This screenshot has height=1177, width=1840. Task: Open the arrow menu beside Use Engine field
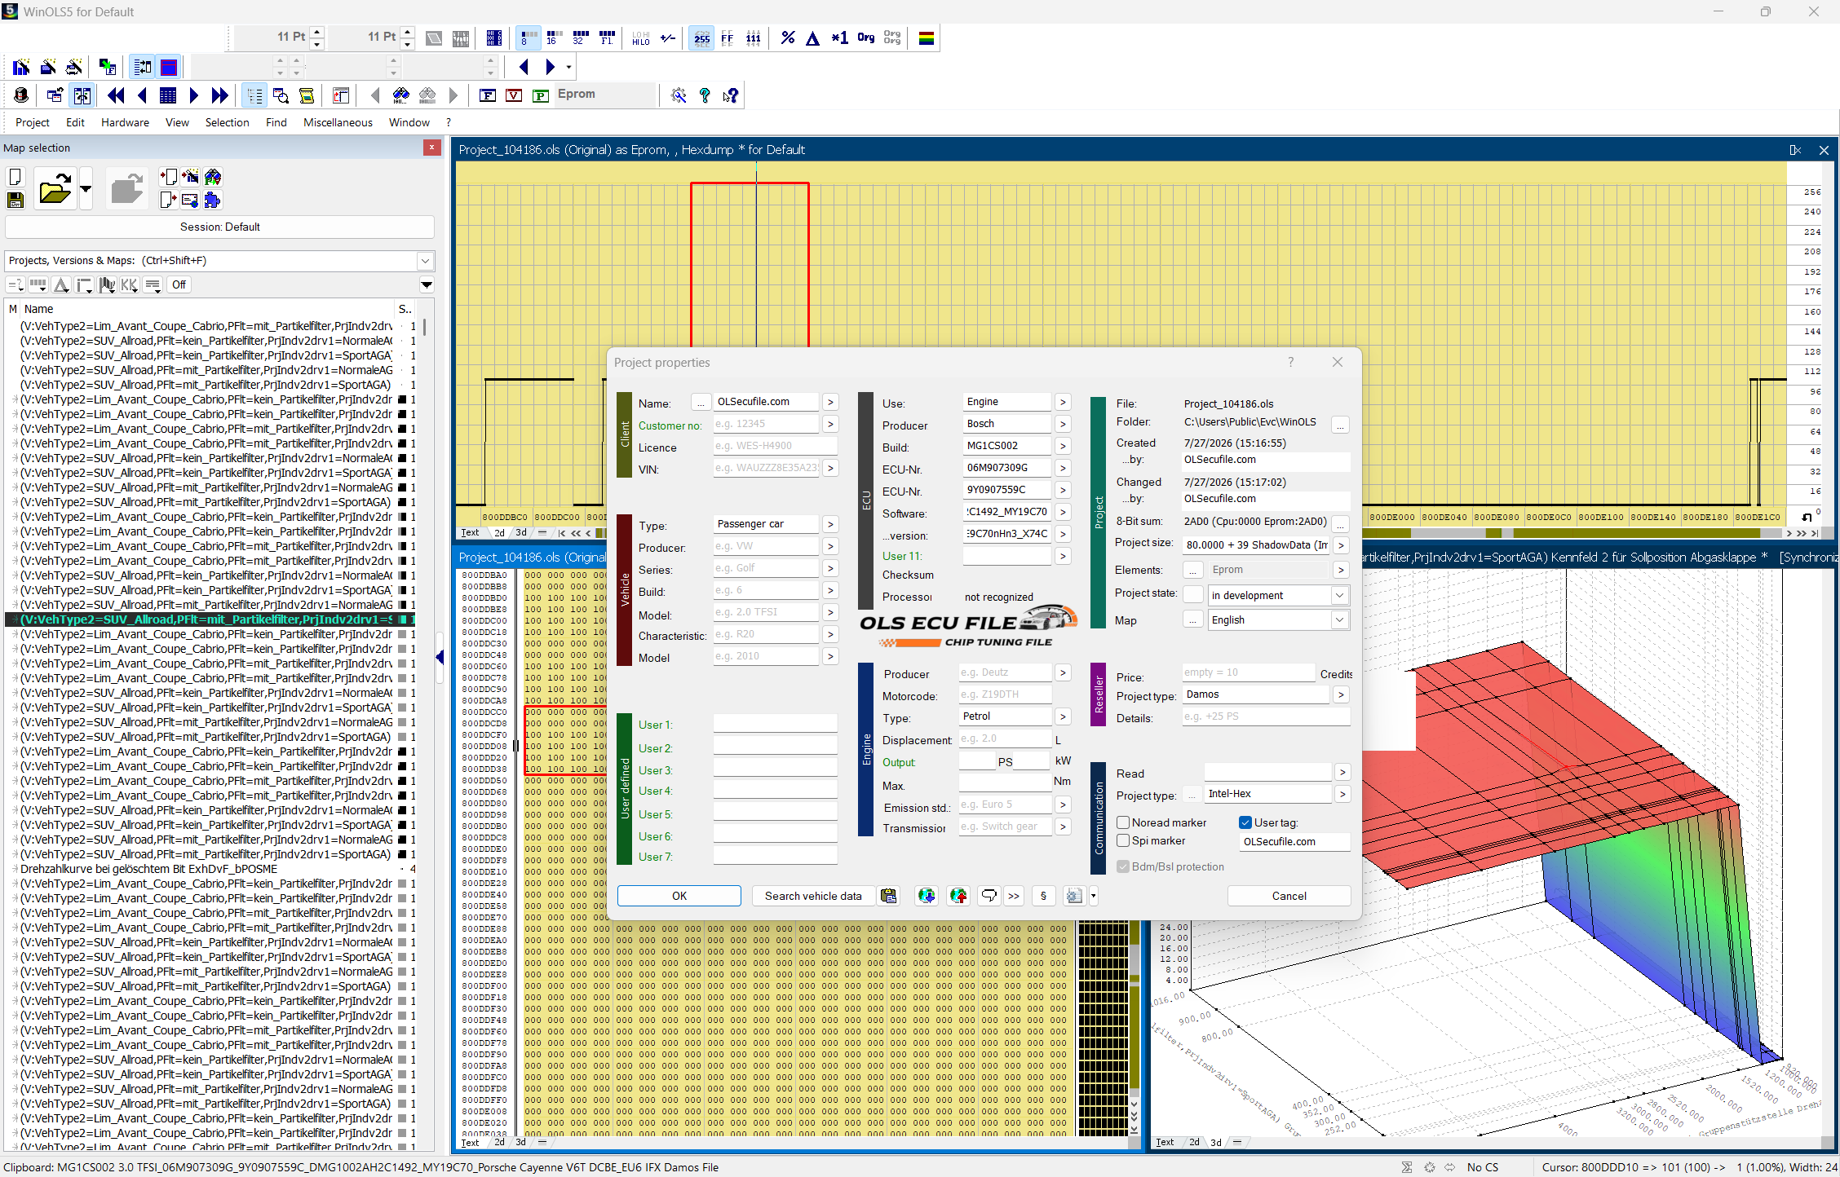click(1063, 402)
